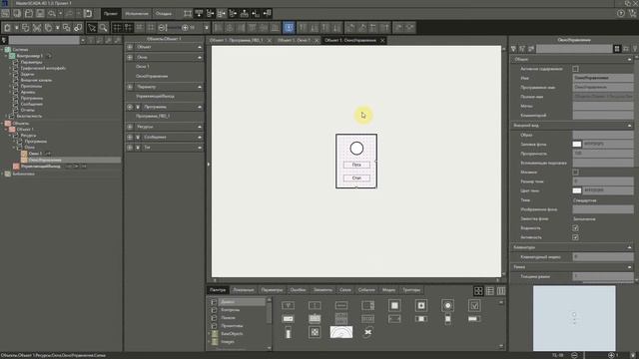
Task: Click the zoom in plus icon
Action: (x=185, y=28)
